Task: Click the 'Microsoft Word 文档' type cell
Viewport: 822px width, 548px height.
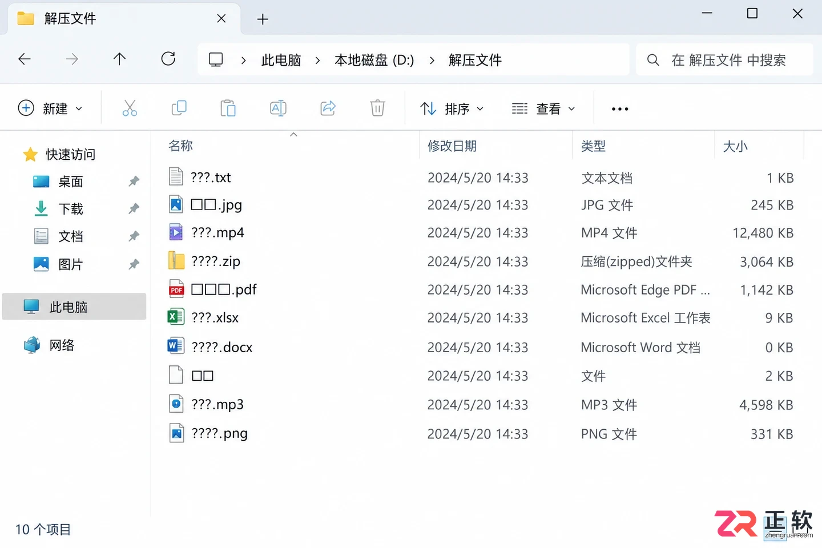Action: click(x=640, y=347)
